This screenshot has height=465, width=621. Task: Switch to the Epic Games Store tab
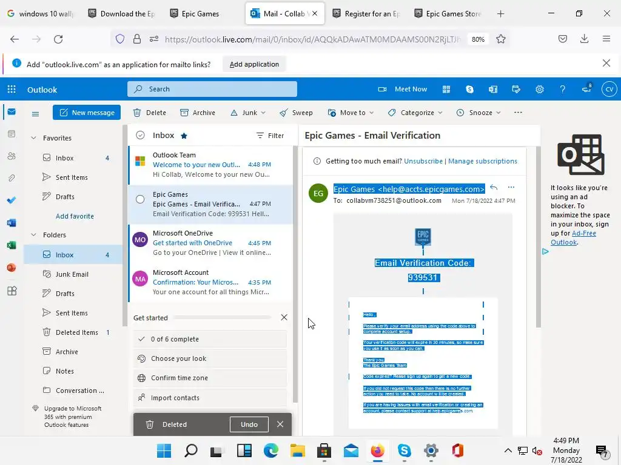point(448,14)
